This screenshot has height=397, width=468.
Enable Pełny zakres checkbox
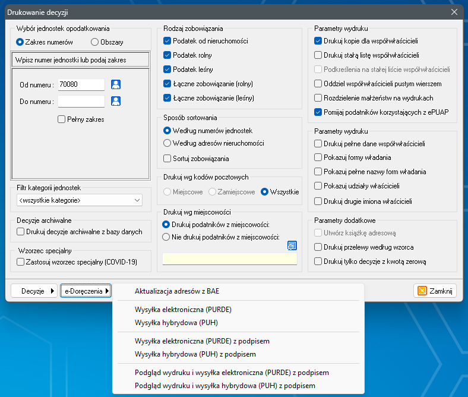[62, 119]
